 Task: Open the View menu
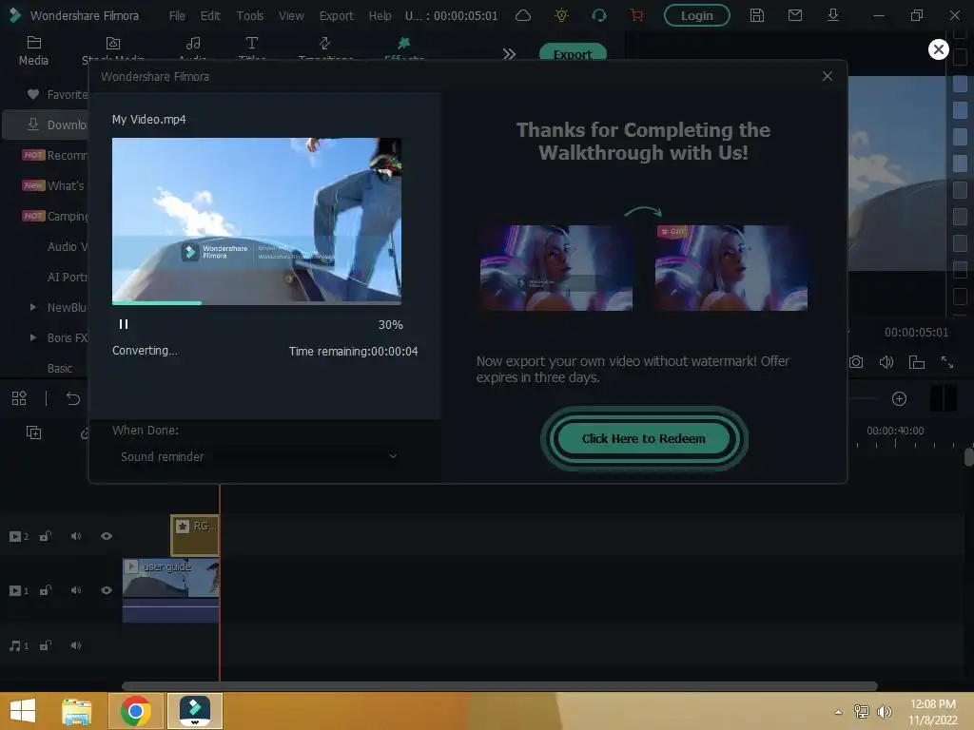(291, 15)
